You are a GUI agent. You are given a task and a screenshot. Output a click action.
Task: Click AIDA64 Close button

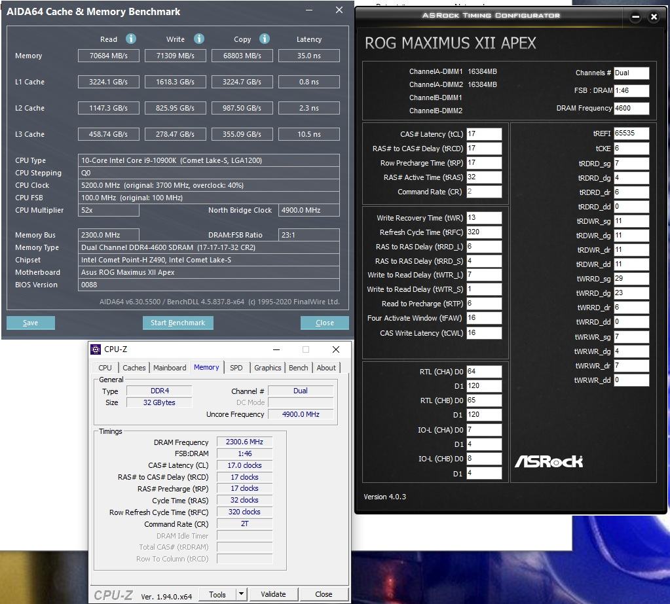325,323
